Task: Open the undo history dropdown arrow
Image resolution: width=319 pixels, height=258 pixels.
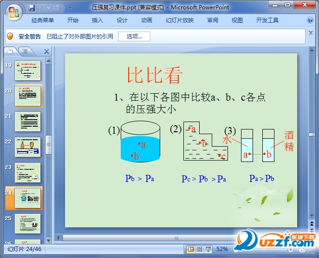Action: (48, 8)
